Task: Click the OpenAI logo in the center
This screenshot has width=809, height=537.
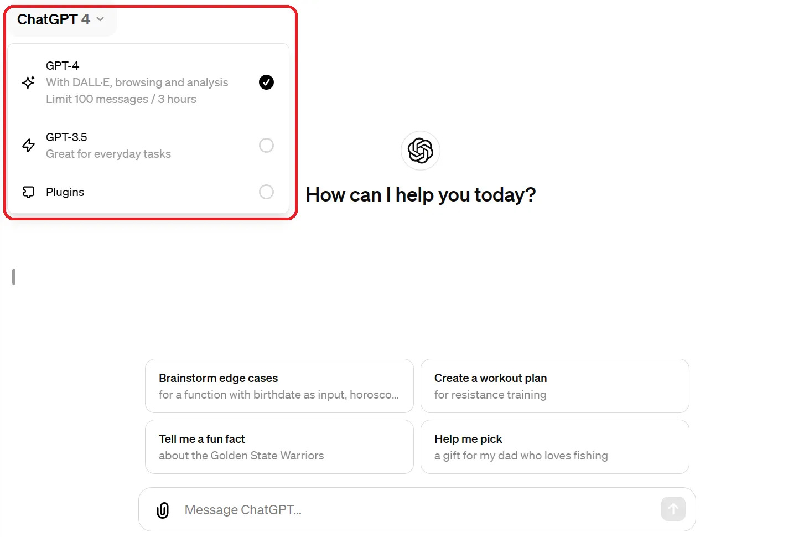Action: [420, 151]
